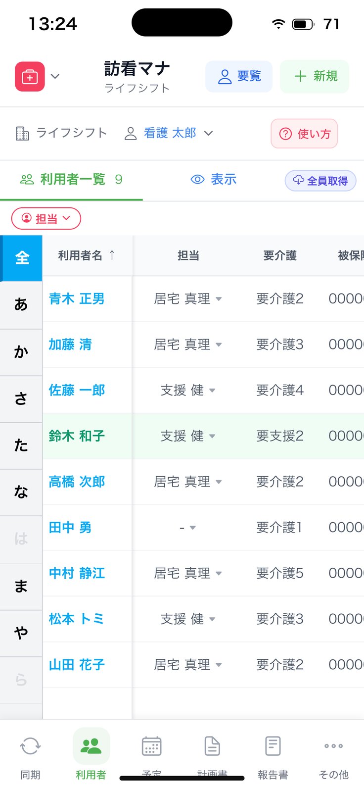Open the 計画書 document icon in bottom bar
The height and width of the screenshot is (788, 364).
[213, 746]
